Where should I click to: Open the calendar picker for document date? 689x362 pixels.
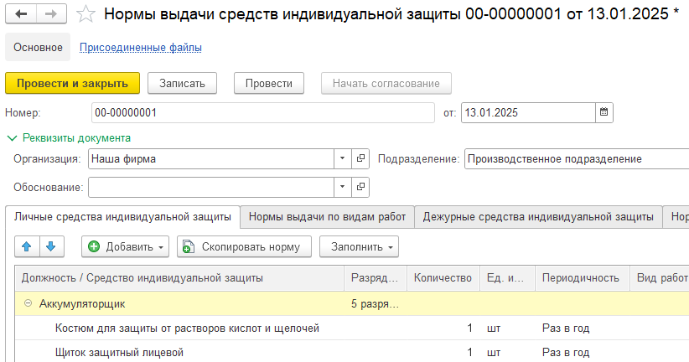pos(604,112)
